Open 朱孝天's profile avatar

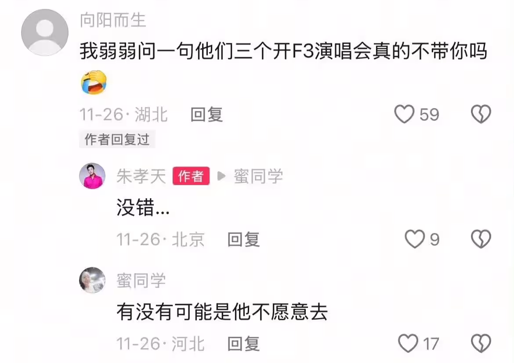(92, 176)
